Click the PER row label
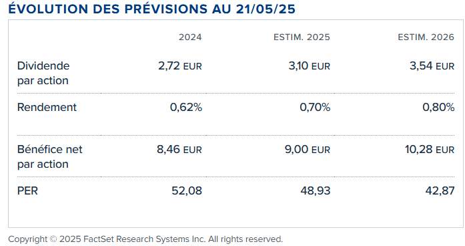 click(x=27, y=191)
